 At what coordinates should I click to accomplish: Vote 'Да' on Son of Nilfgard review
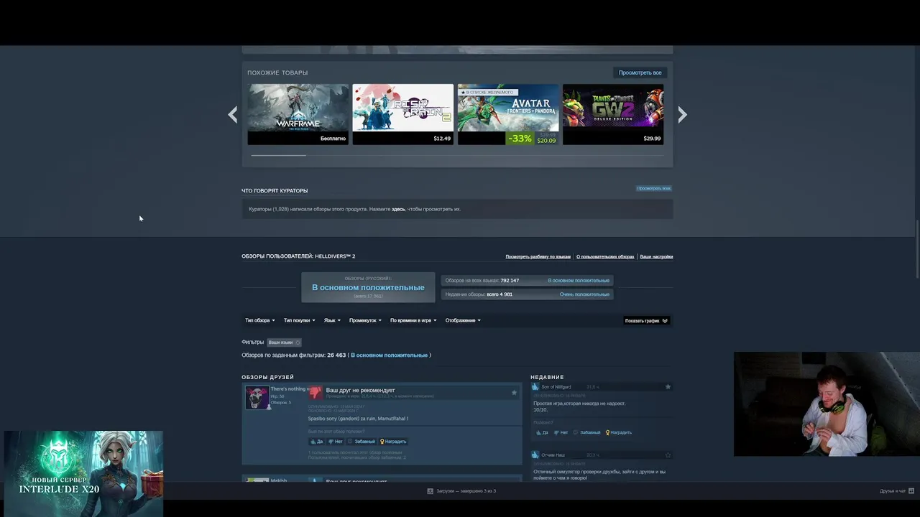click(541, 432)
